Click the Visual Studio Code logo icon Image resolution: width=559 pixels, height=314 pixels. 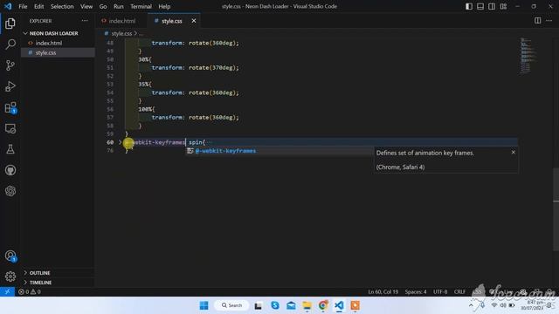tap(8, 6)
